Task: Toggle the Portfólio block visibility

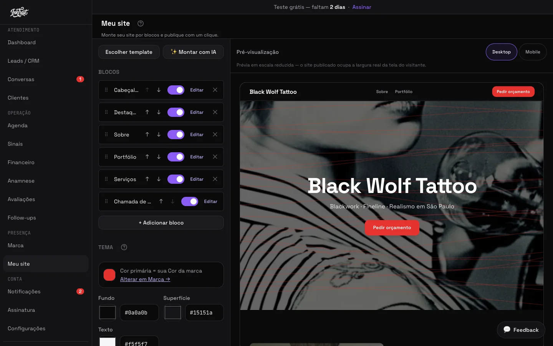Action: coord(176,157)
